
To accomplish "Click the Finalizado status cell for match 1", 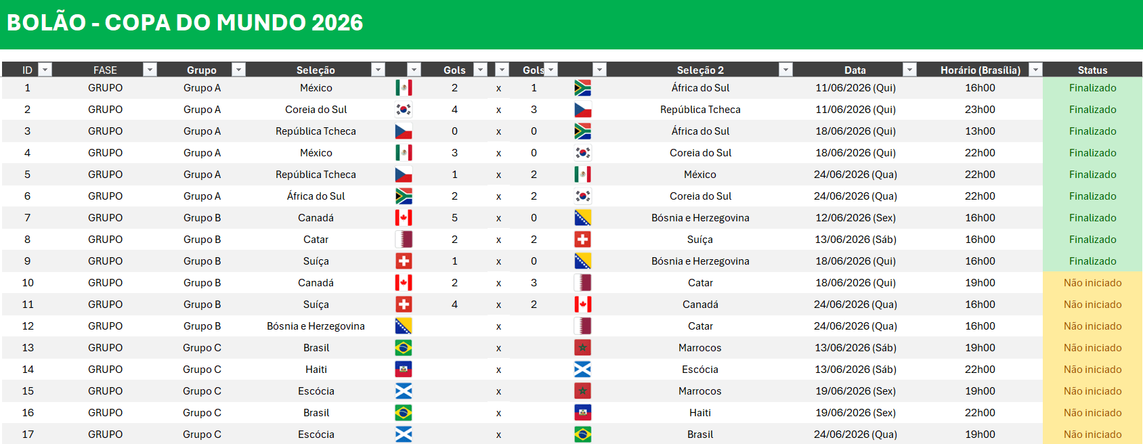I will coord(1092,88).
